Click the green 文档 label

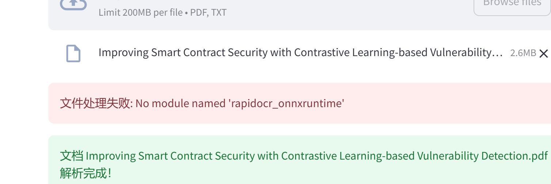tap(72, 156)
